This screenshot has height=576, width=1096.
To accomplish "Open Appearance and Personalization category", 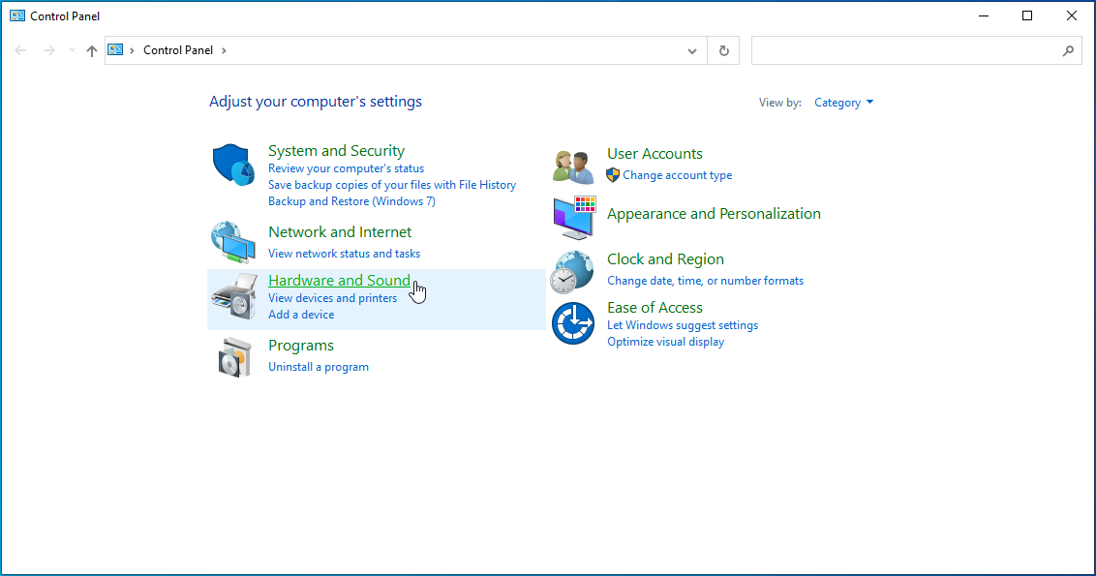I will (714, 214).
